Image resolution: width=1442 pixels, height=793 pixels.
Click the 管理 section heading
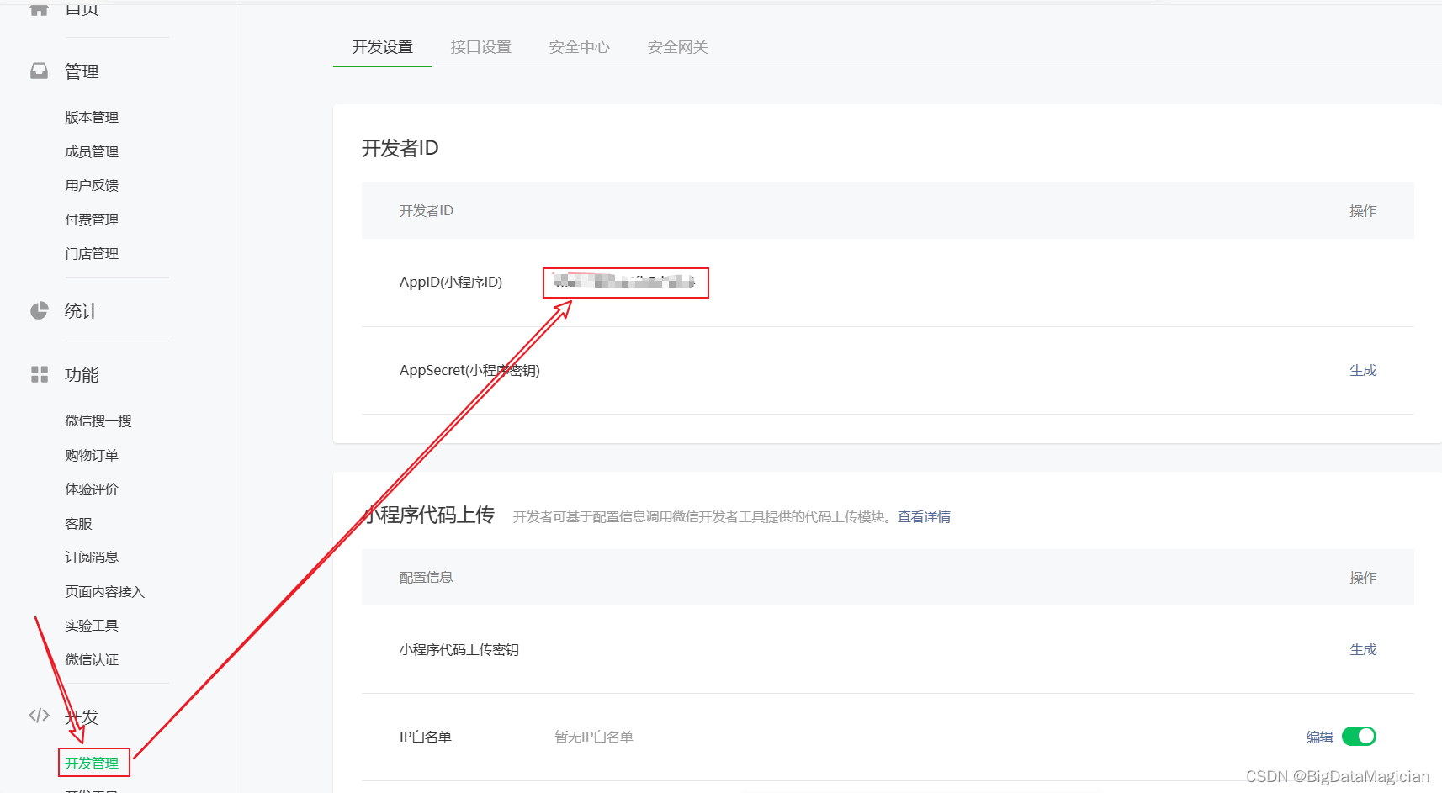tap(82, 71)
